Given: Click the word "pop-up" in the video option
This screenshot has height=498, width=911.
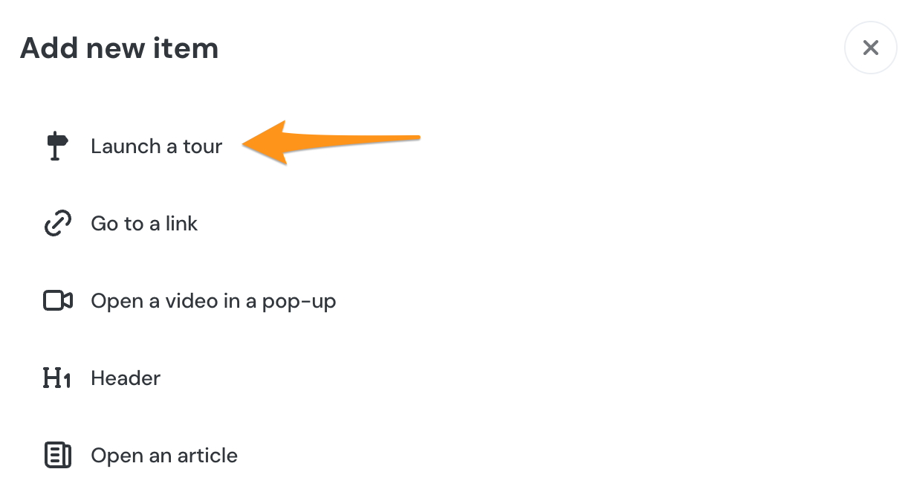Looking at the screenshot, I should [x=305, y=302].
